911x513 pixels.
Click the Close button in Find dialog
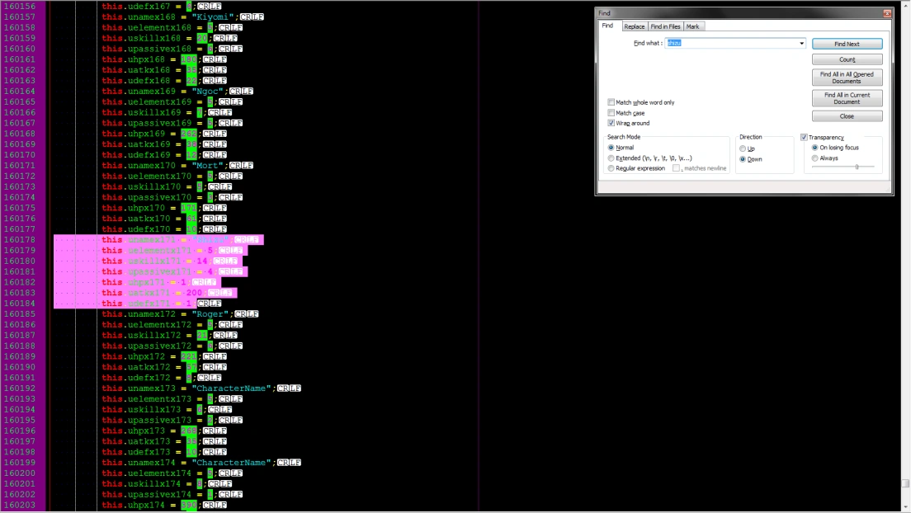pos(847,116)
